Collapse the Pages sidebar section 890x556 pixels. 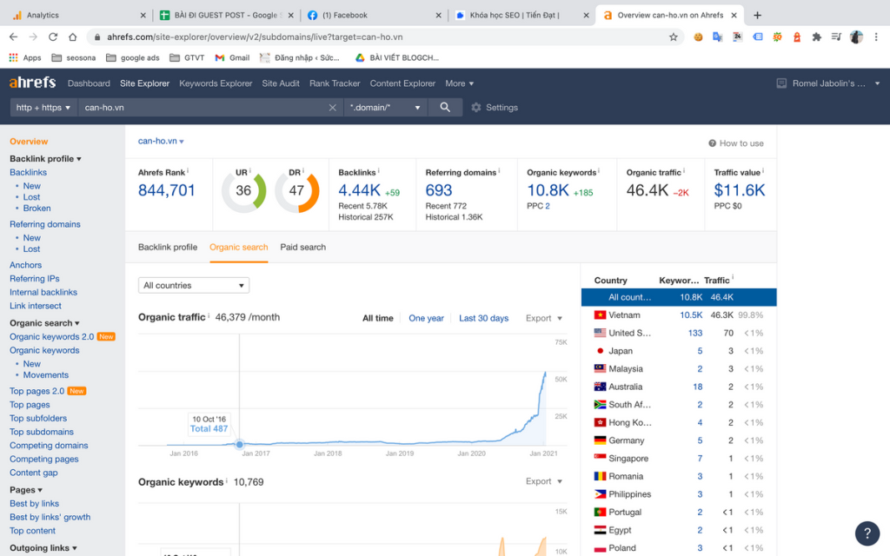tap(26, 490)
